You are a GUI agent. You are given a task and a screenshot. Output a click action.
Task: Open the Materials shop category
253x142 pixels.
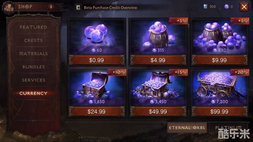(33, 54)
